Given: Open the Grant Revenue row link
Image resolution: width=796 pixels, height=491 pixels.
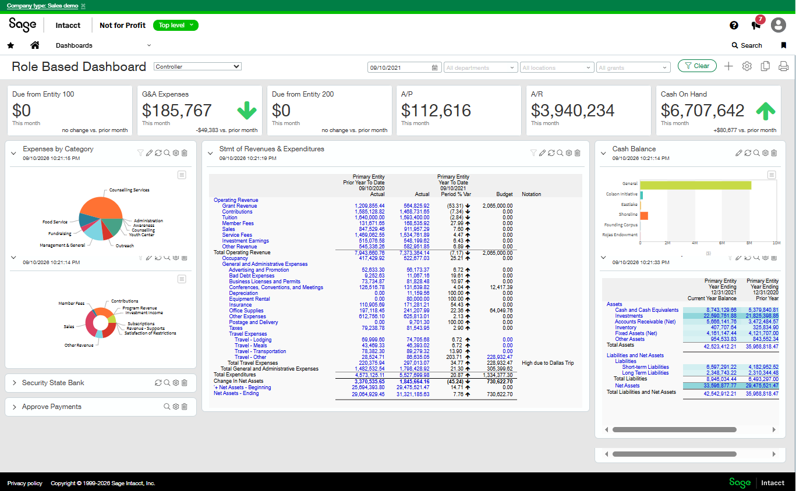Looking at the screenshot, I should (x=239, y=206).
